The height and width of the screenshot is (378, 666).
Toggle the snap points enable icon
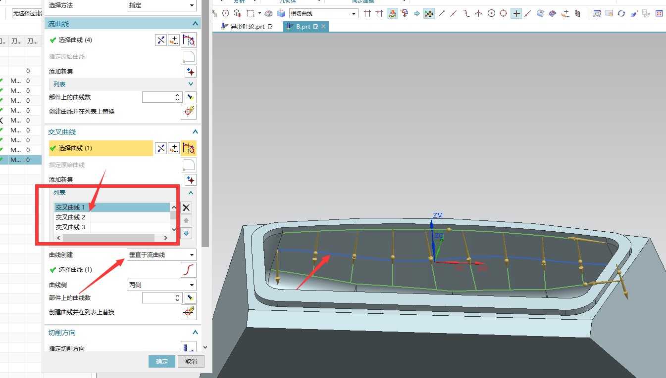(x=429, y=13)
